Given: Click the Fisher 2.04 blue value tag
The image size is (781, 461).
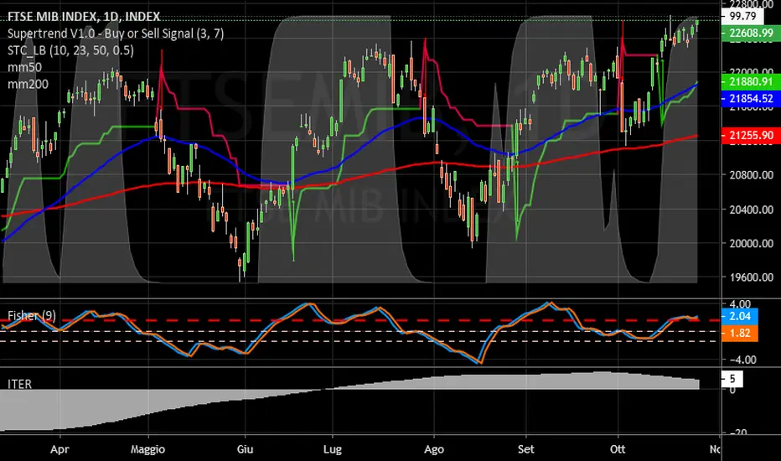Looking at the screenshot, I should pyautogui.click(x=740, y=316).
